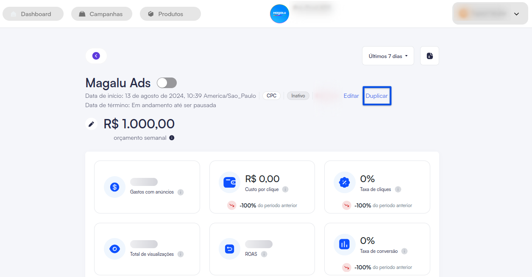Click the export report file icon
The height and width of the screenshot is (277, 532).
tap(429, 56)
